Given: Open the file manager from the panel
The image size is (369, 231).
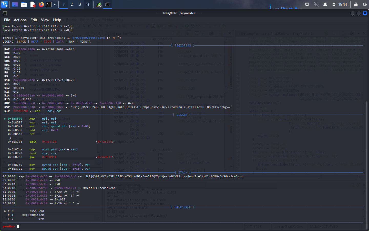Looking at the screenshot, I should [x=24, y=4].
